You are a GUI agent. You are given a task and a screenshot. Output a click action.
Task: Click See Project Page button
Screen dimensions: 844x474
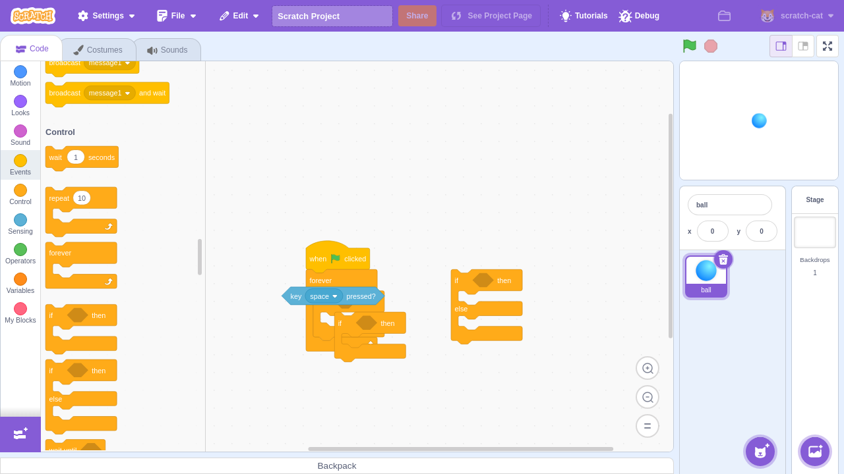491,16
